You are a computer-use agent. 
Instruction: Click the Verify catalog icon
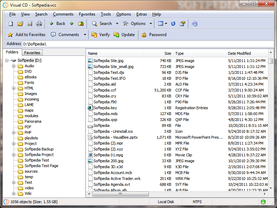[x=94, y=35]
